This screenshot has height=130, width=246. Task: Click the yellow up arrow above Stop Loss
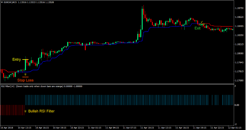(25, 75)
